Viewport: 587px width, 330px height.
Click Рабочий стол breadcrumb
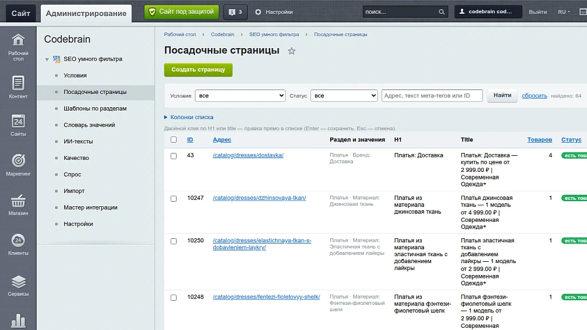(x=179, y=34)
